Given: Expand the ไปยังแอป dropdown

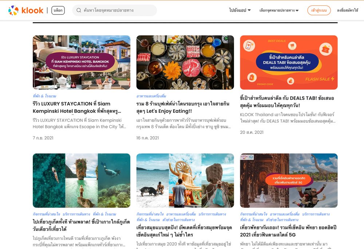Looking at the screenshot, I should 240,10.
